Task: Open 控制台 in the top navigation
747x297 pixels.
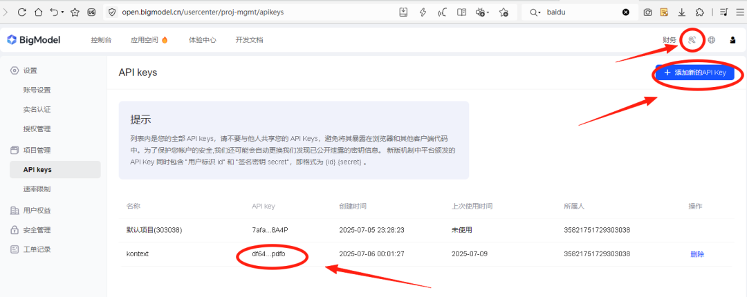Action: click(101, 40)
